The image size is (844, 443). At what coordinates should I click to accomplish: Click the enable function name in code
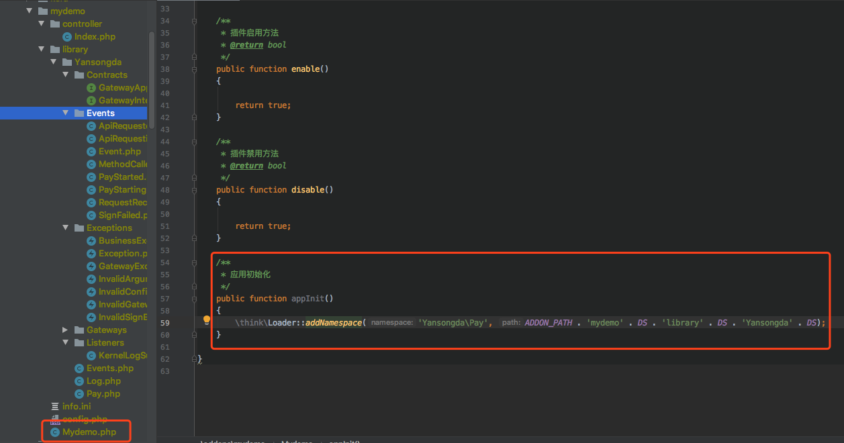tap(306, 69)
